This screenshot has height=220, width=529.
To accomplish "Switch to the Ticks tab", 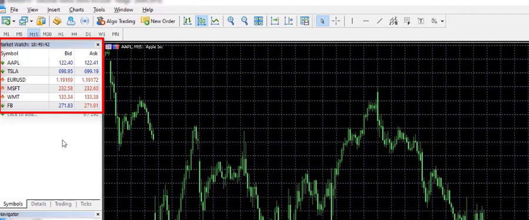I will (x=86, y=204).
